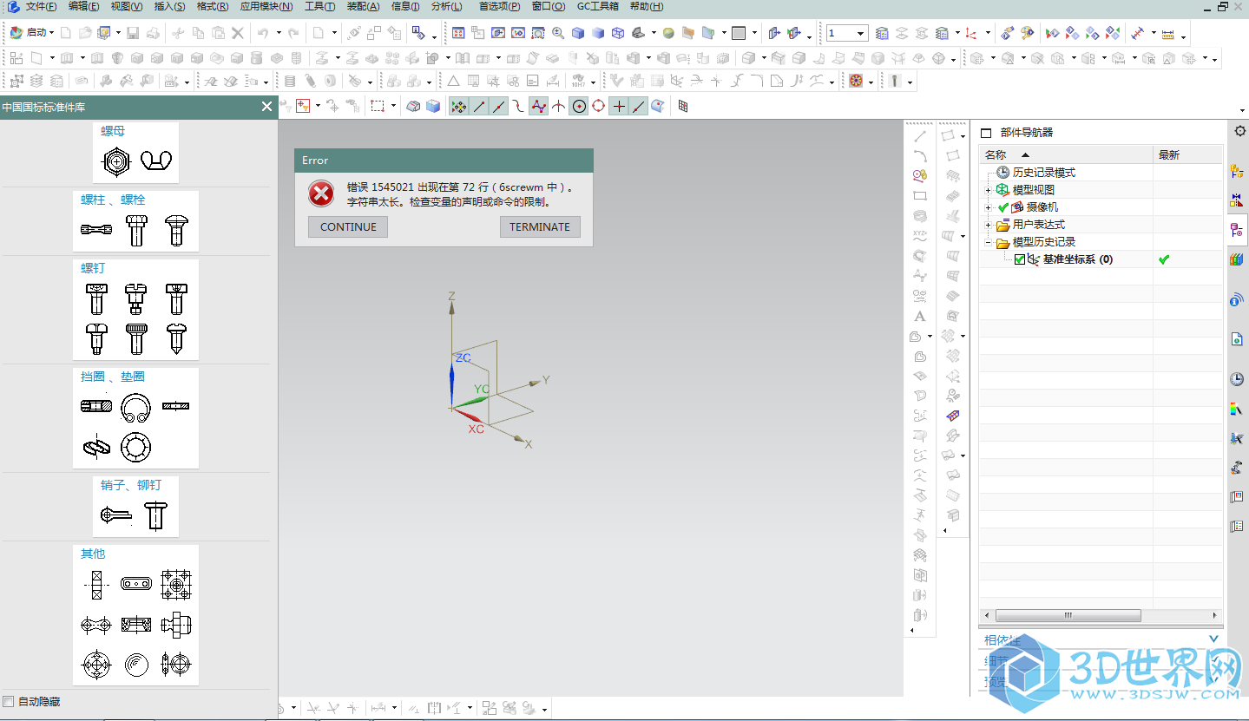Open the 插入(S) menu

tap(169, 6)
